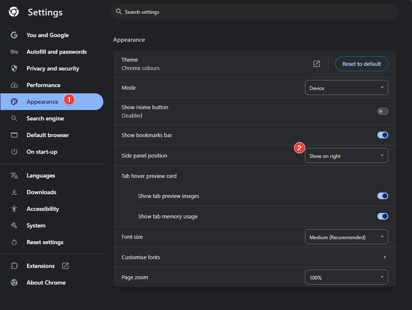Open Chrome Web Store themes via external link icon
The width and height of the screenshot is (412, 310).
click(317, 64)
